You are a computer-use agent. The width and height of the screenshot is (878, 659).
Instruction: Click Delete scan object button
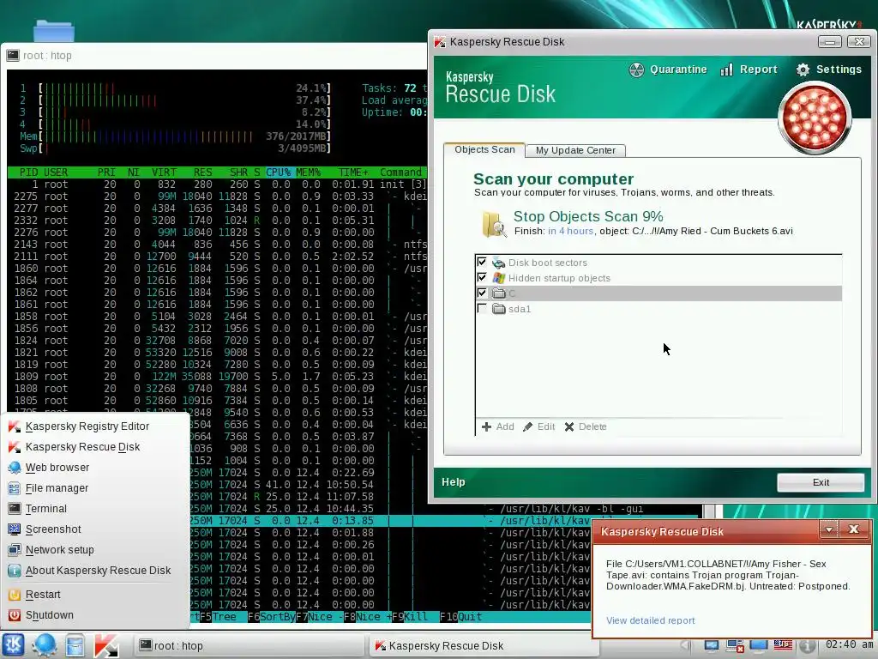[585, 426]
